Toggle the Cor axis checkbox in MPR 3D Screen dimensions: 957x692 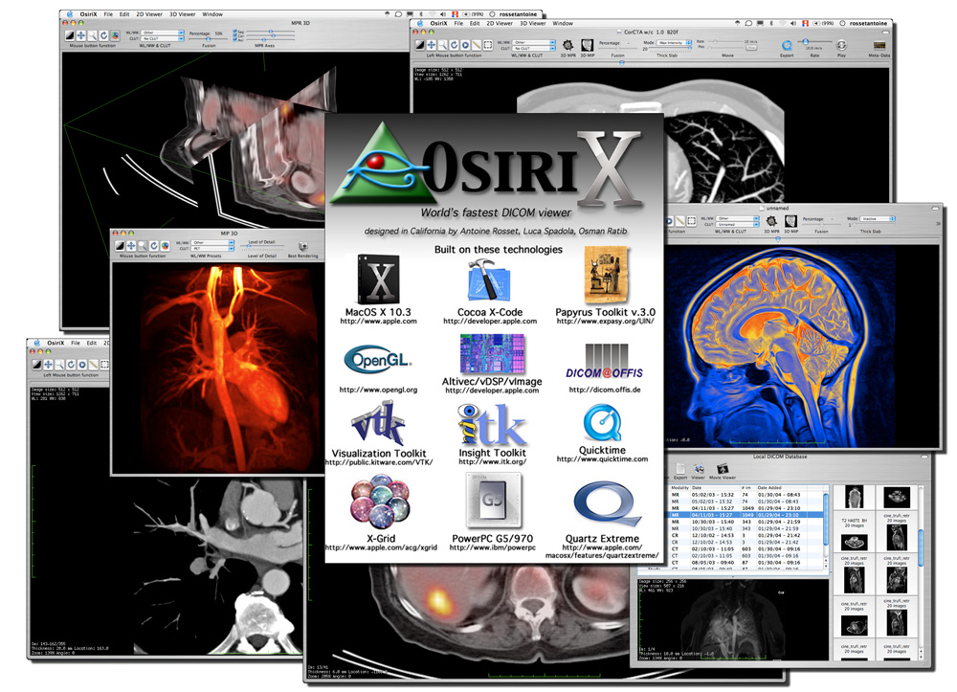tap(234, 35)
